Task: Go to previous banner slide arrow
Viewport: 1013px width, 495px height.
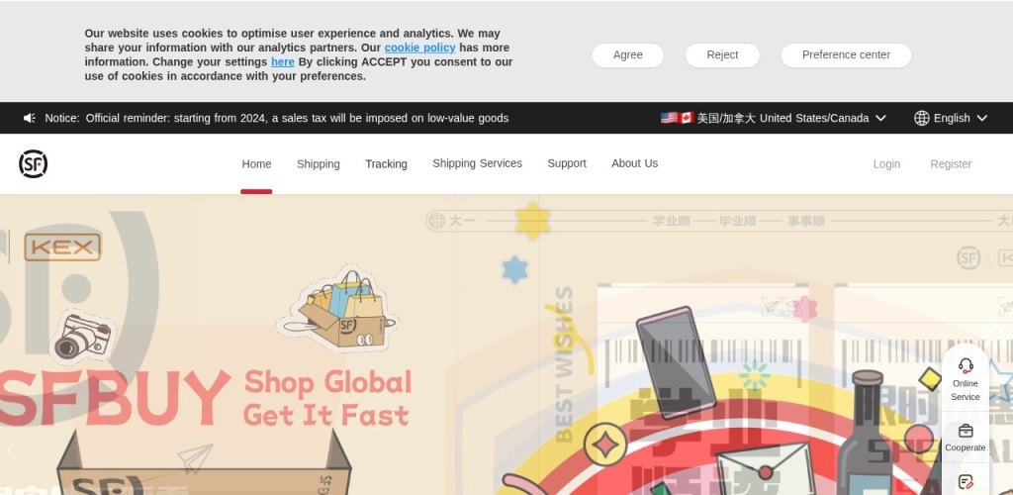Action: [x=10, y=449]
